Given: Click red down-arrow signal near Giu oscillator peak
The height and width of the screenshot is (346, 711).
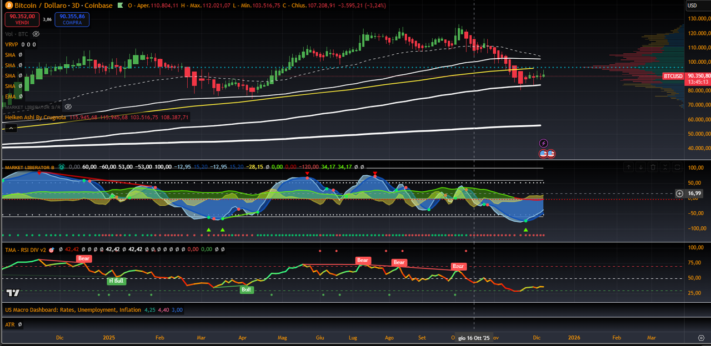Looking at the screenshot, I should click(307, 174).
